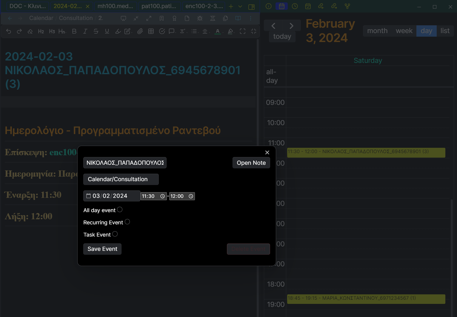Open the DOC - Κλινι... tab
457x317 pixels.
click(28, 6)
